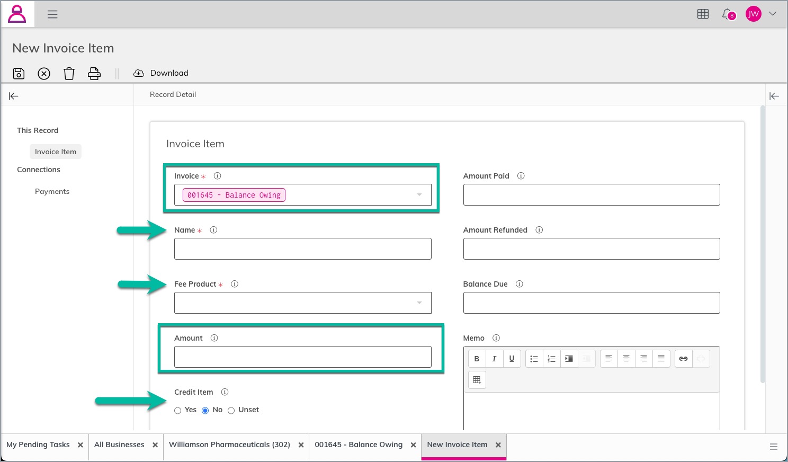
Task: Click the Balance Due input field
Action: point(592,303)
